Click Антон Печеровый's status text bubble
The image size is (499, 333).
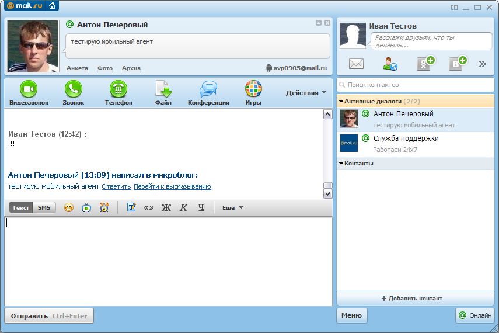pyautogui.click(x=197, y=46)
